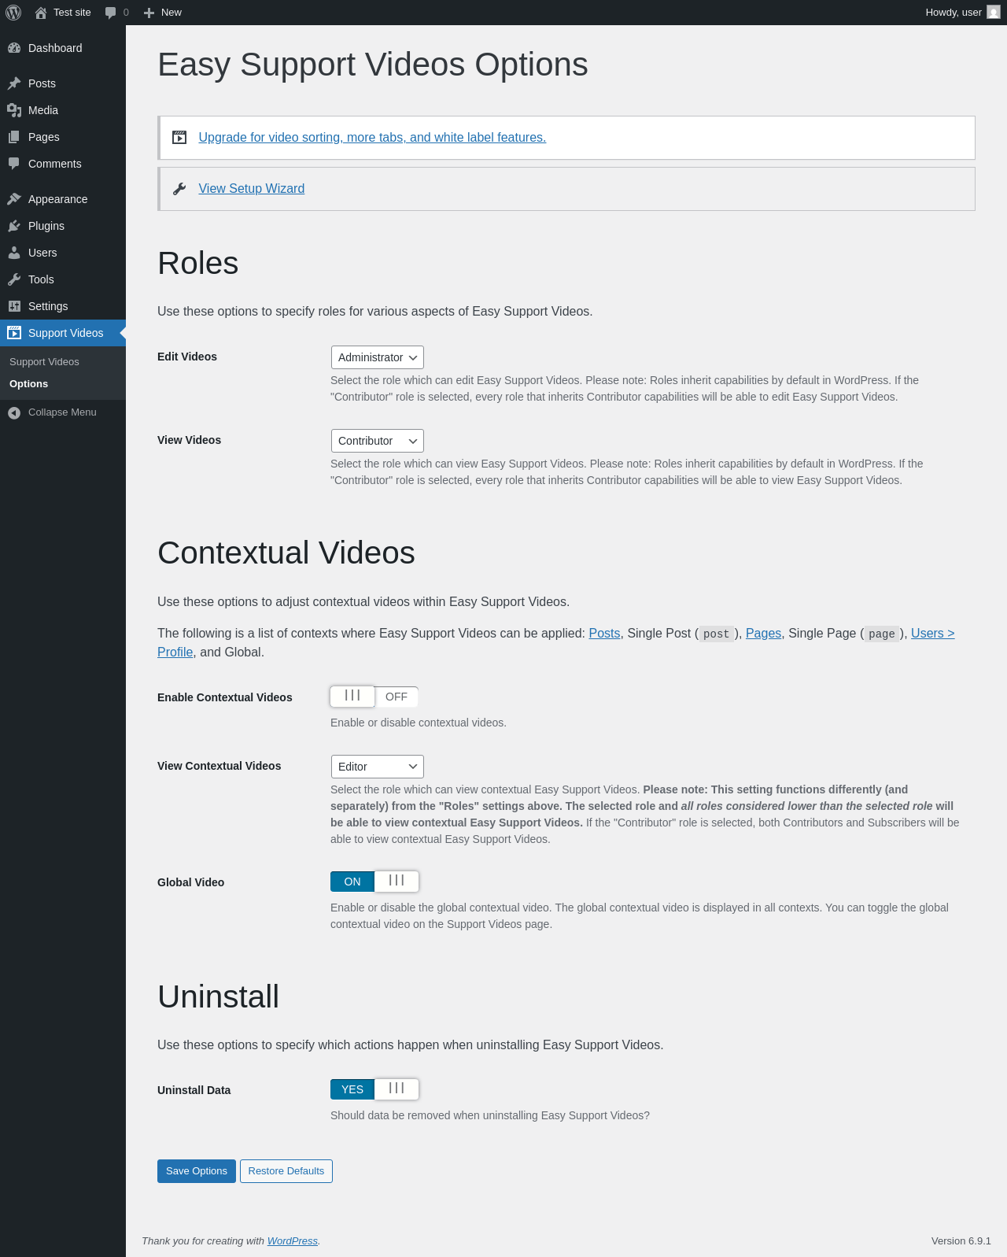Screen dimensions: 1007x1257
Task: Open the Dashboard menu item
Action: pyautogui.click(x=63, y=48)
